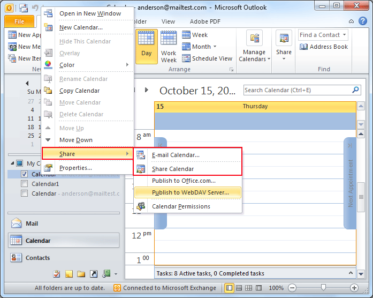The width and height of the screenshot is (373, 298).
Task: Open Properties from context menu
Action: click(x=88, y=168)
